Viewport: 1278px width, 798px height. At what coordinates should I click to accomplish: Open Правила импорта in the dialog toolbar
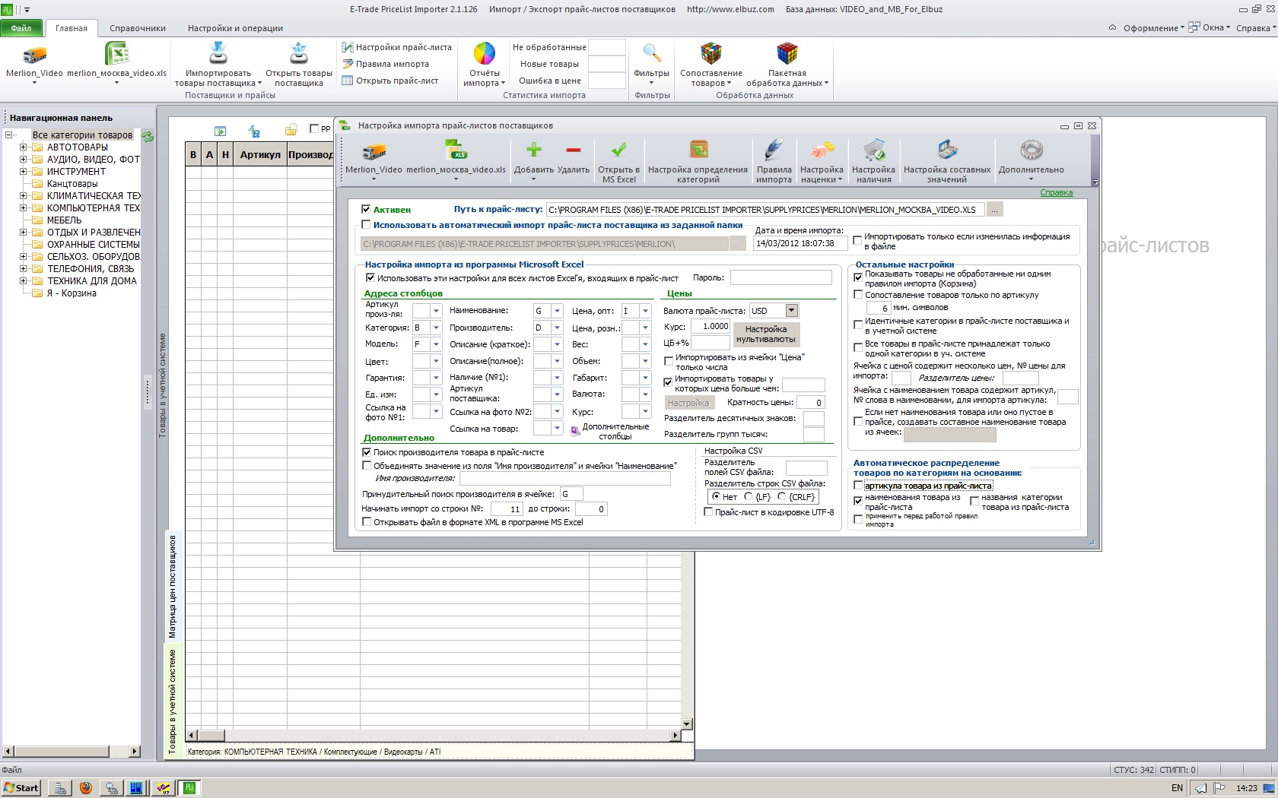(x=774, y=161)
